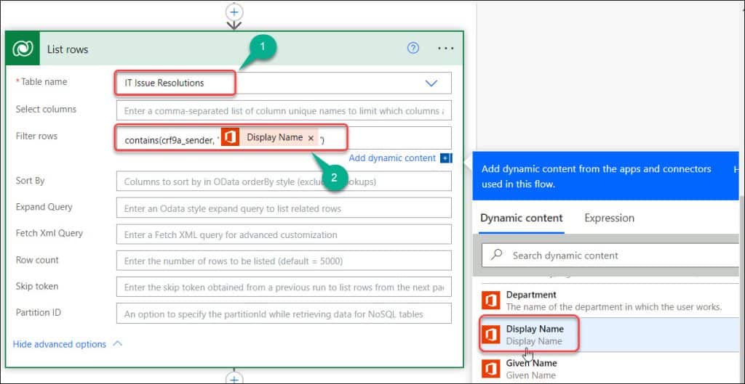Click the Office icon beside Department
The height and width of the screenshot is (384, 745).
(491, 301)
